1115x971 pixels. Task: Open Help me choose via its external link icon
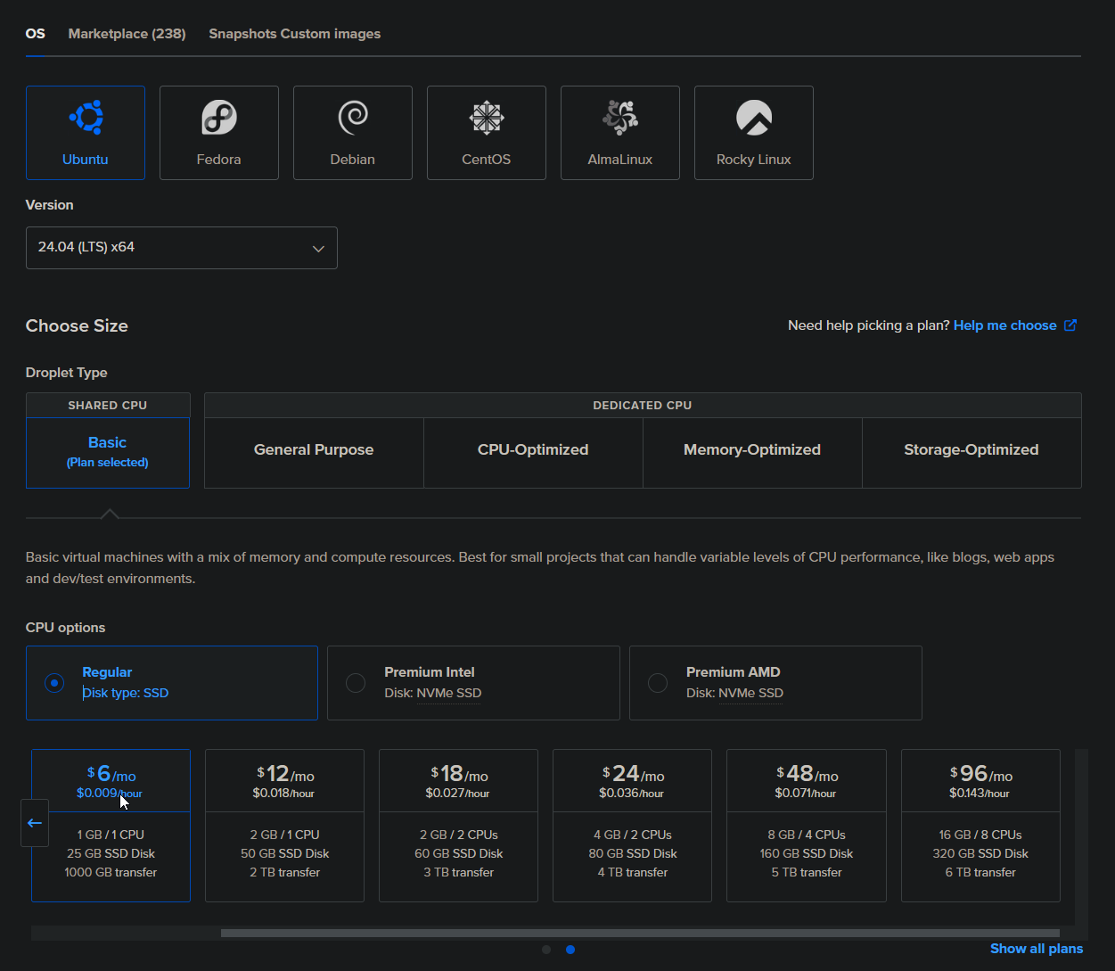click(x=1070, y=325)
